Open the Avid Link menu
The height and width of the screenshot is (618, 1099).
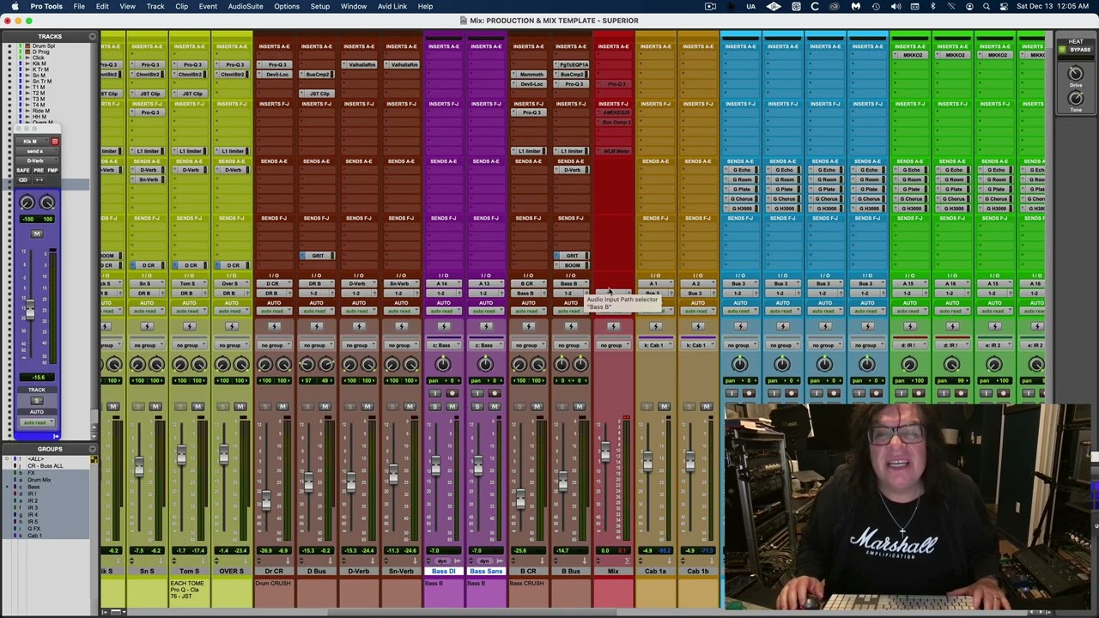click(392, 6)
